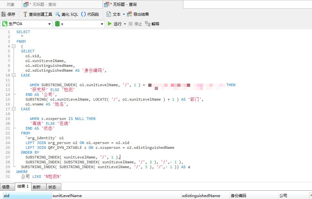Screen dimensions: 312x199
Task: Click the 文本 document icon
Action: (x=109, y=14)
